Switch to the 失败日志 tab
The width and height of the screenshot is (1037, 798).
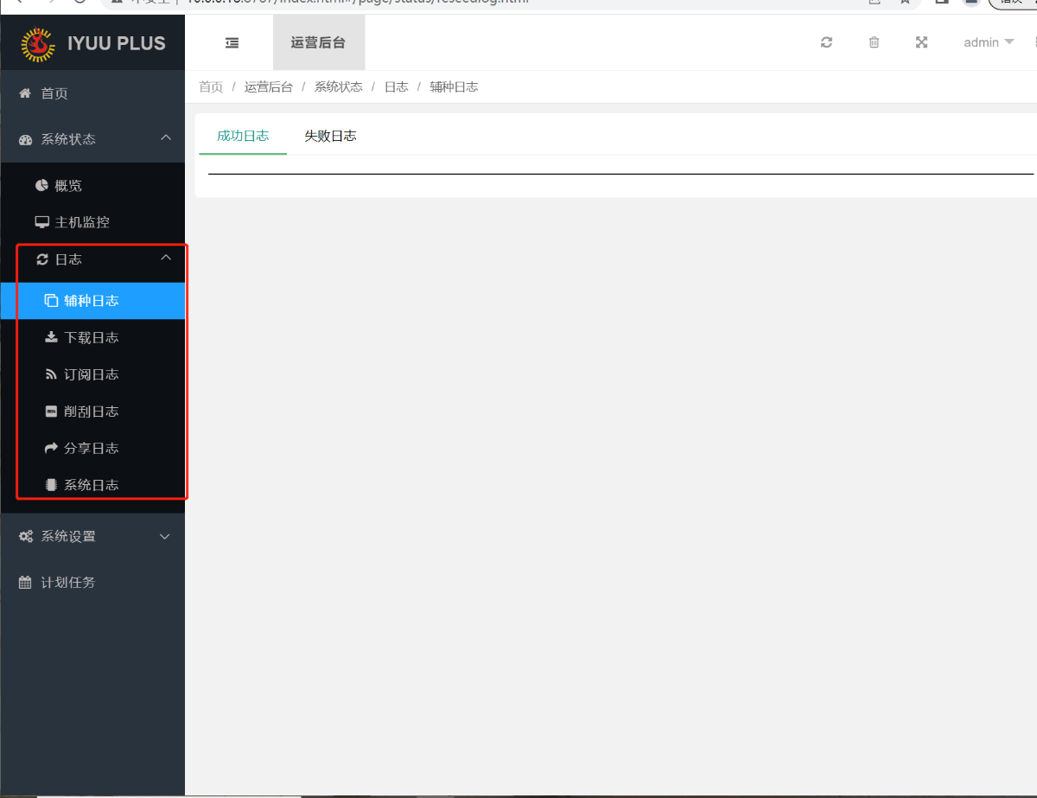pos(330,136)
